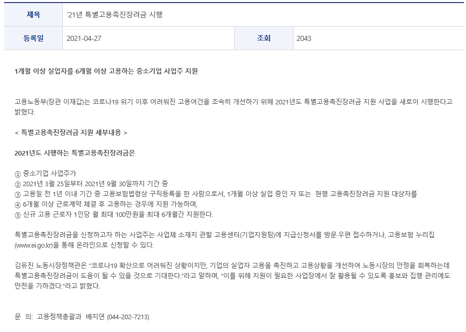This screenshot has height=332, width=466.
Task: Click the bold subtitle about 1개월 이상 실업자
Action: pyautogui.click(x=106, y=71)
